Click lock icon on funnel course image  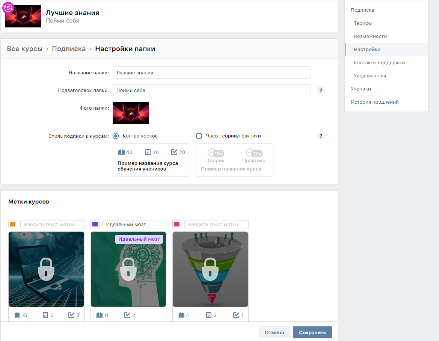[x=210, y=269]
